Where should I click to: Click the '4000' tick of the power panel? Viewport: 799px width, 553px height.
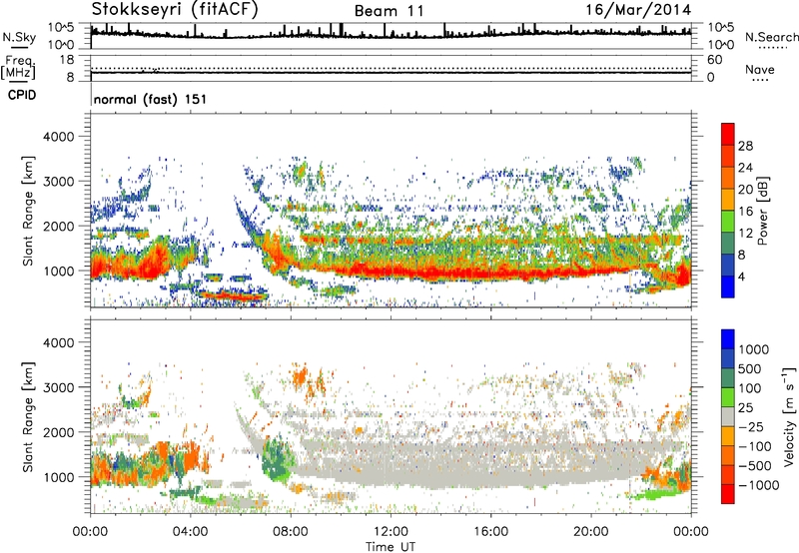[x=58, y=137]
